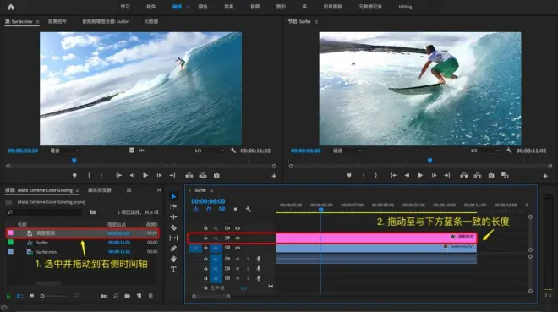Switch Project panel to icon view
The width and height of the screenshot is (558, 312).
pos(31,296)
